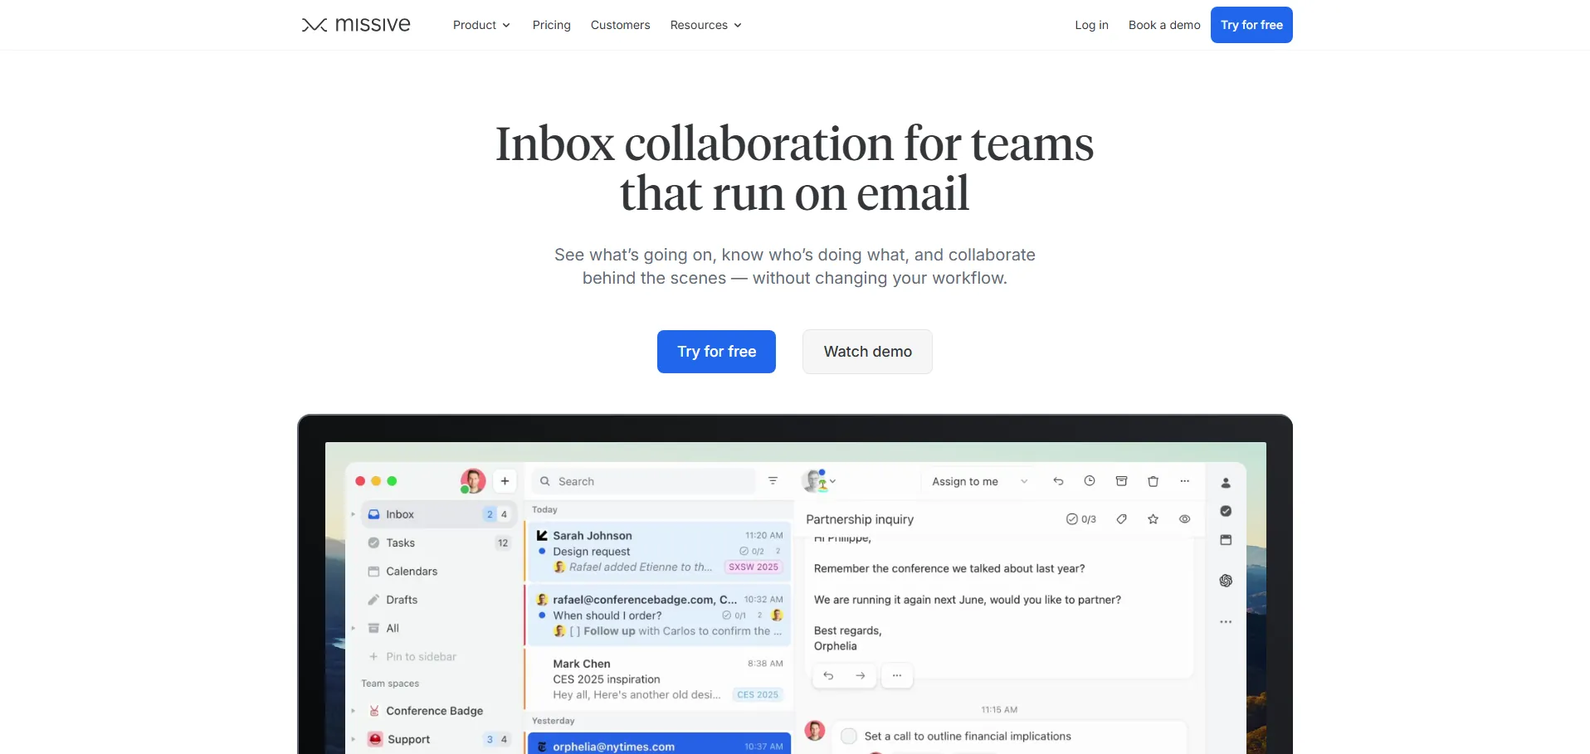Open the Customers nav link
The width and height of the screenshot is (1590, 754).
point(620,25)
